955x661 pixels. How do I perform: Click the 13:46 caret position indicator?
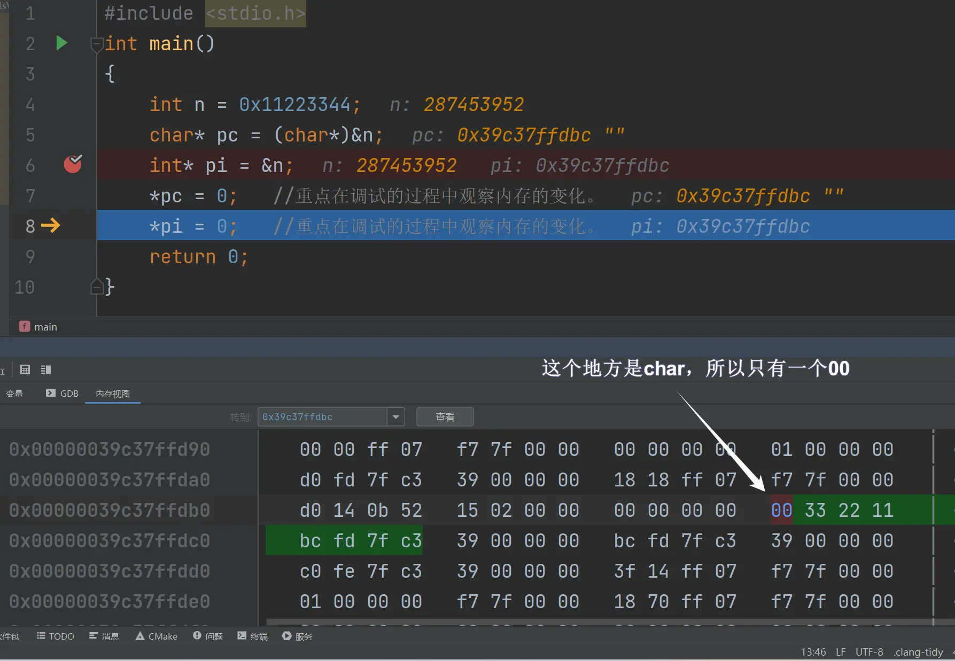click(x=813, y=652)
